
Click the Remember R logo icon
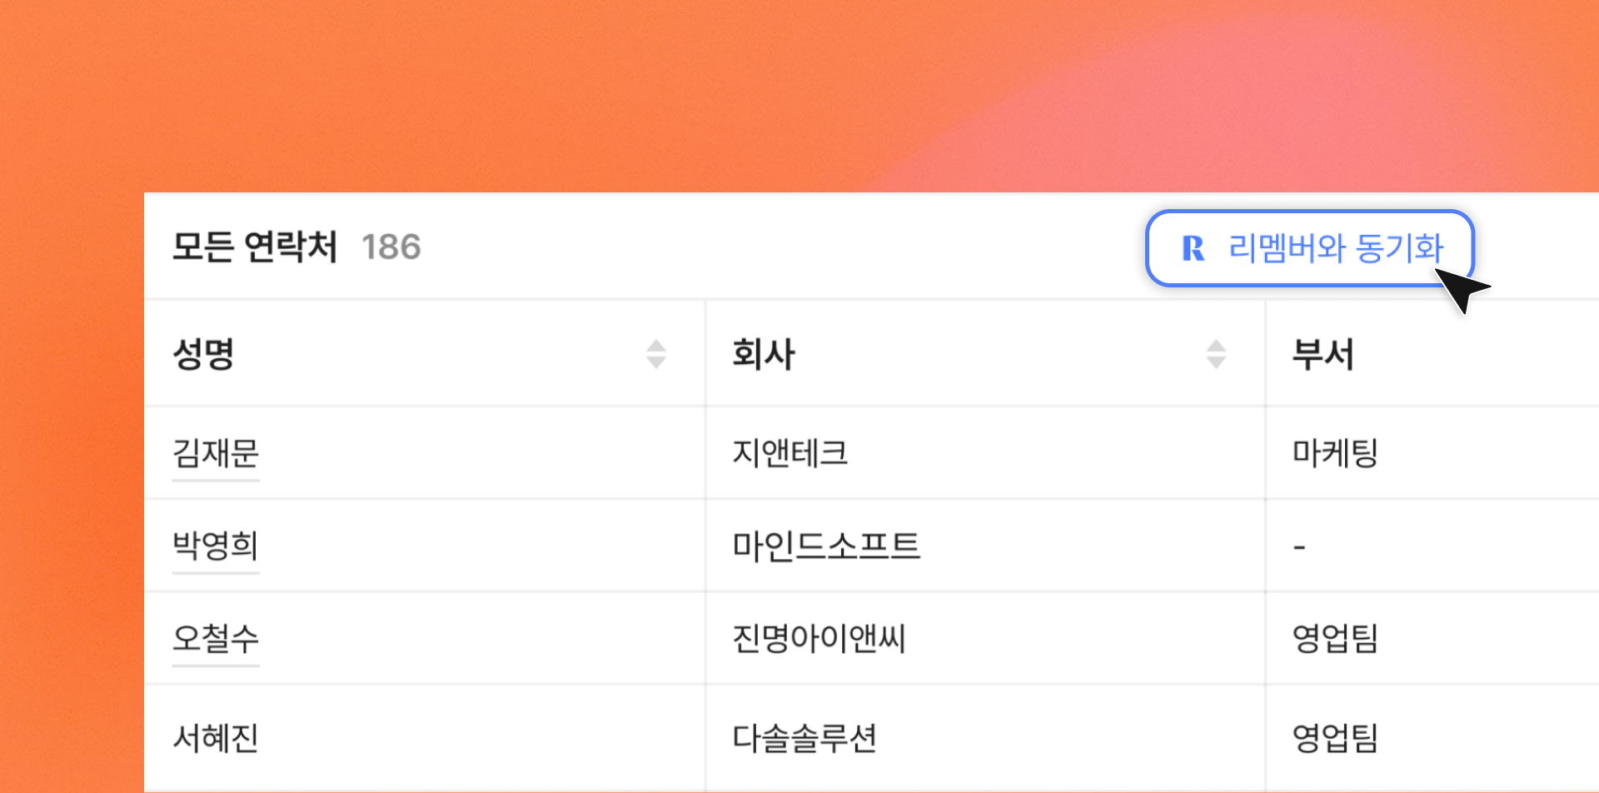[x=1193, y=248]
